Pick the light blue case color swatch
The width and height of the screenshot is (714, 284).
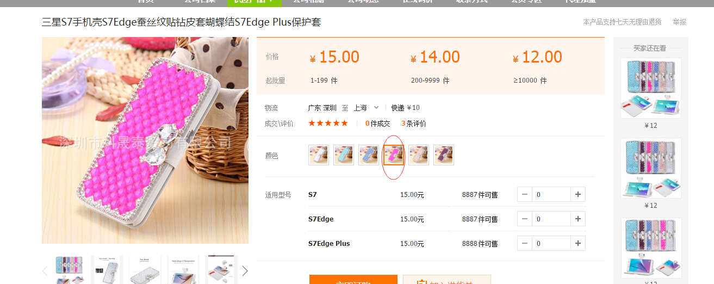[344, 155]
